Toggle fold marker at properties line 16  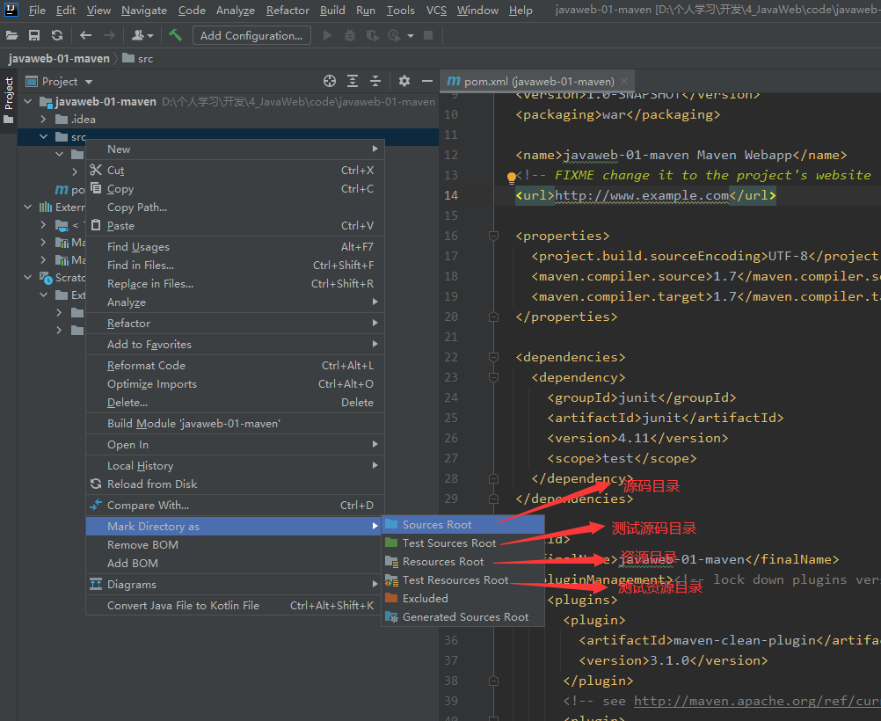click(x=493, y=236)
